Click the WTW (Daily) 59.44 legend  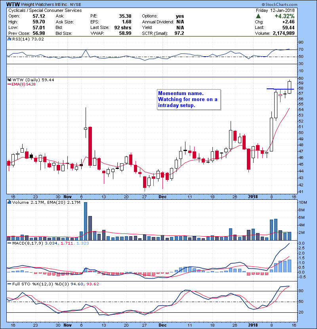33,80
